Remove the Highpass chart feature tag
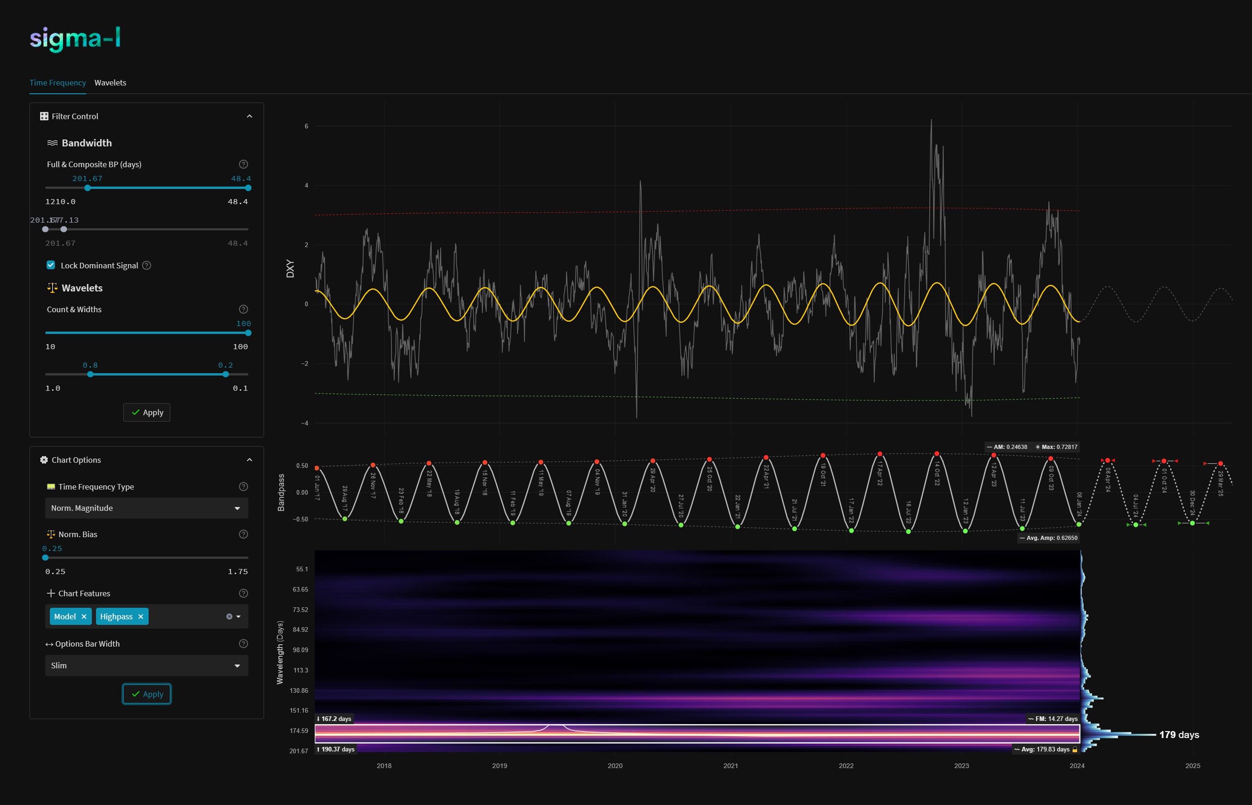The height and width of the screenshot is (805, 1252). (140, 617)
